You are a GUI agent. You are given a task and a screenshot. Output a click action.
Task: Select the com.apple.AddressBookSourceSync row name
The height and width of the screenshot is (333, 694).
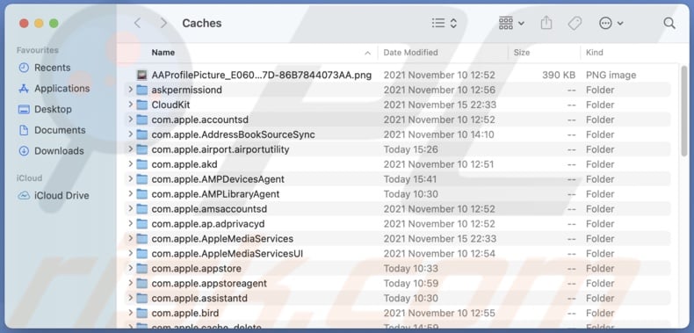pyautogui.click(x=234, y=134)
